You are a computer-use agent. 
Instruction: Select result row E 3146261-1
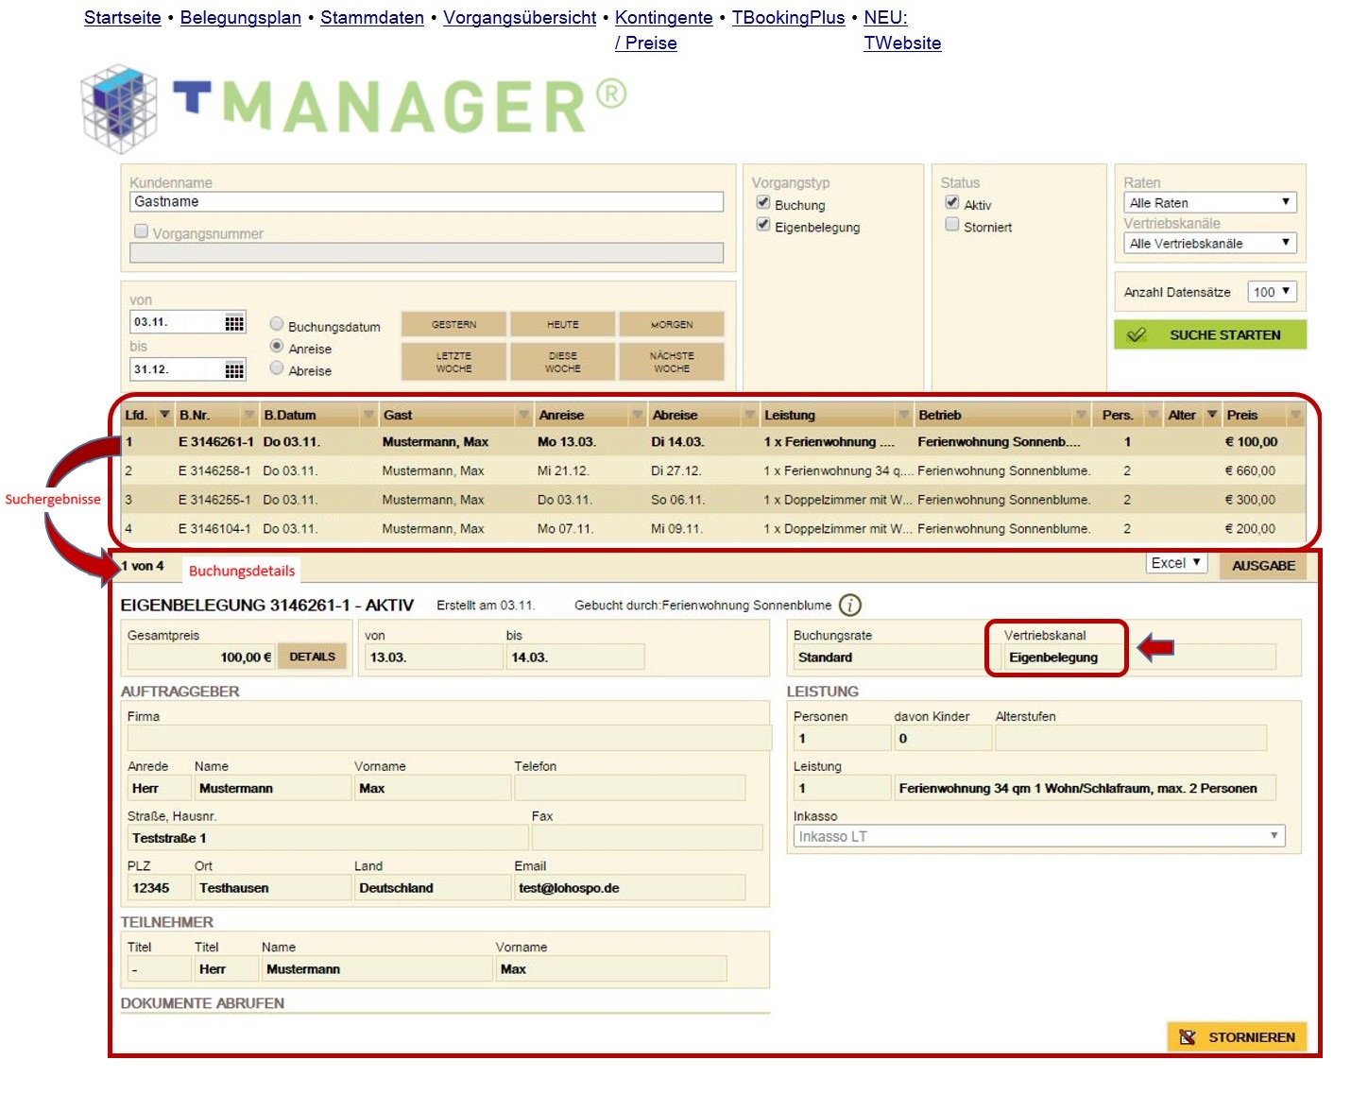pos(713,441)
